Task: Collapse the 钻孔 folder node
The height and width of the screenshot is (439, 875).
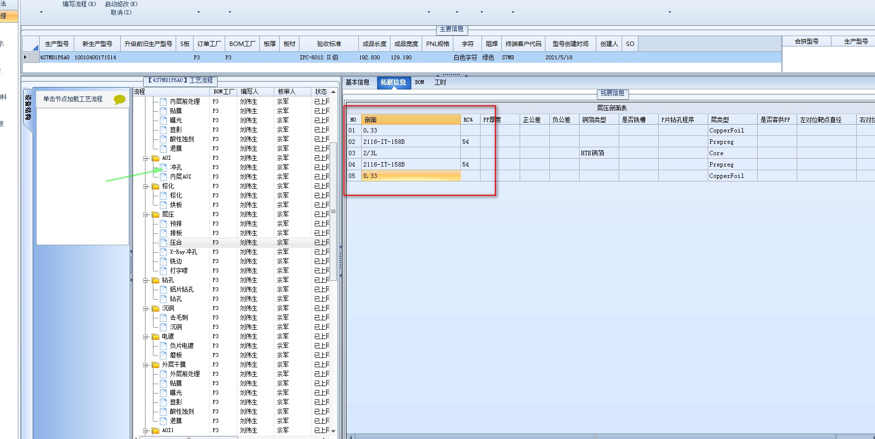Action: point(146,280)
